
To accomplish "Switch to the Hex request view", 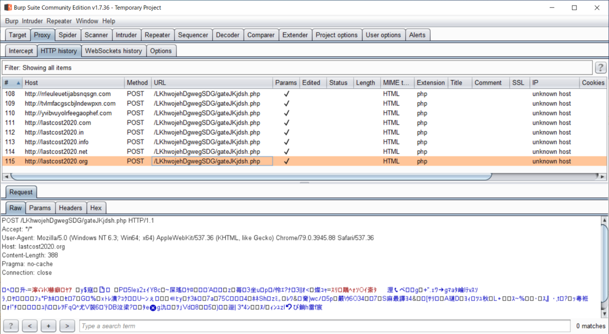I will (x=96, y=208).
